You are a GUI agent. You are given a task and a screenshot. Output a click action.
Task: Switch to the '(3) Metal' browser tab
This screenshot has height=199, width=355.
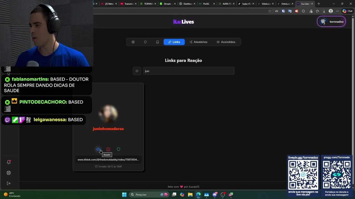[x=109, y=4]
